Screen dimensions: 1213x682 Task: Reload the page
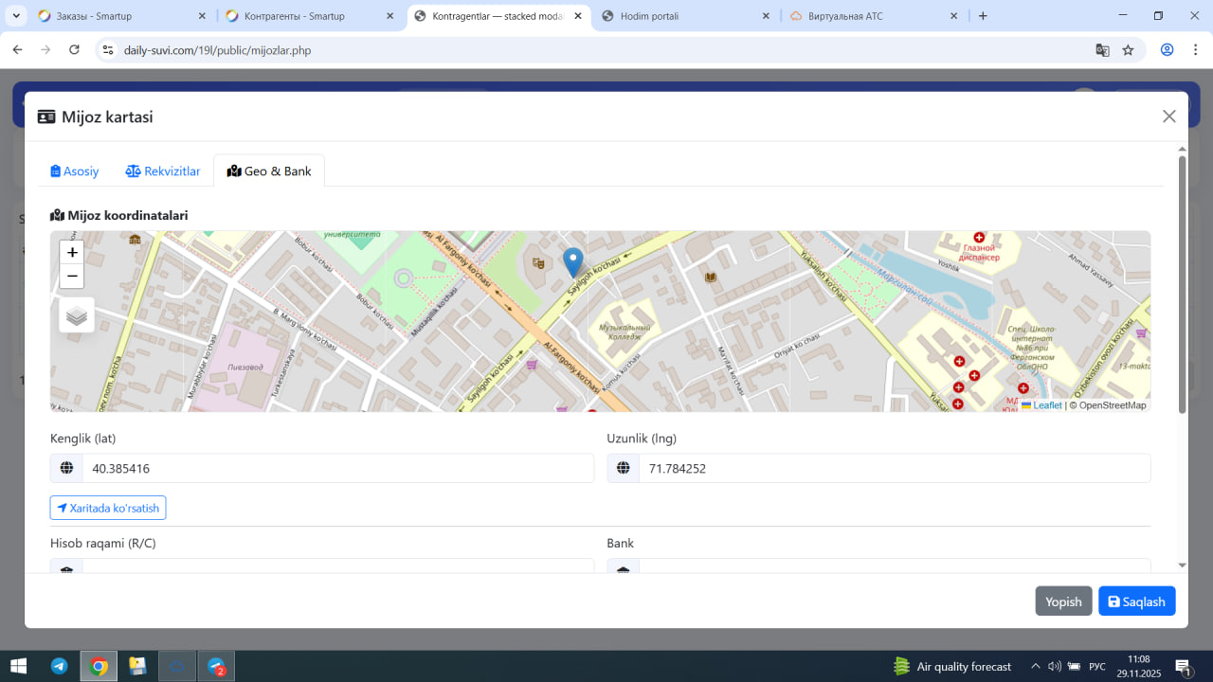[x=74, y=50]
